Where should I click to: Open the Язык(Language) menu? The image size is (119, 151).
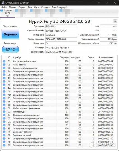pos(59,7)
